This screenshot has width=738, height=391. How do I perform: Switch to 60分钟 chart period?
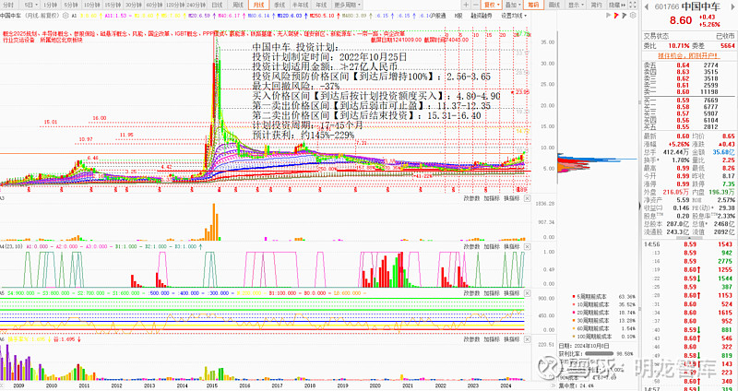[x=153, y=5]
